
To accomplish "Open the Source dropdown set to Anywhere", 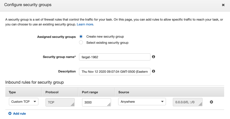I will coord(142,102).
